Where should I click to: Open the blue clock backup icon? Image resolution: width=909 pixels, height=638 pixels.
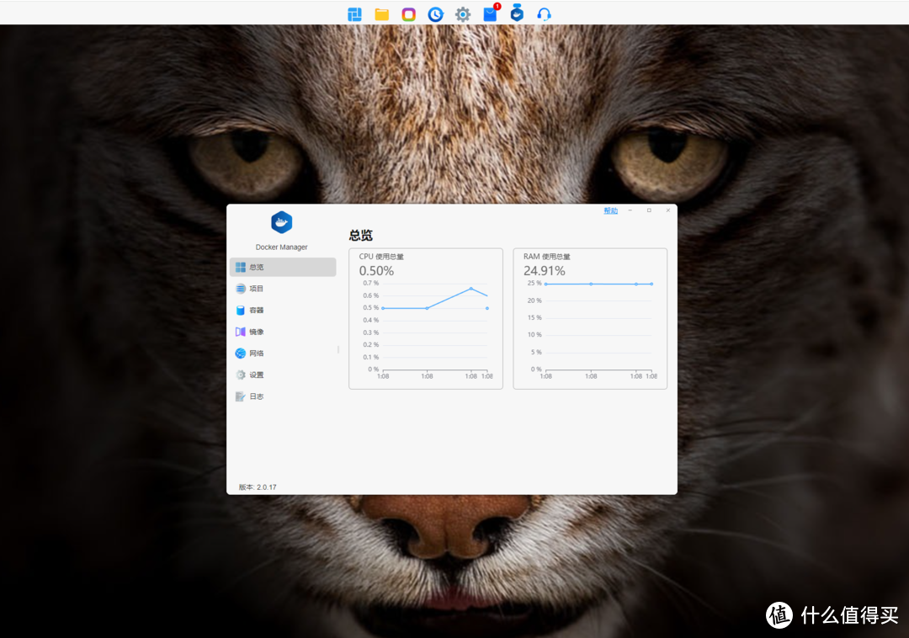[435, 14]
